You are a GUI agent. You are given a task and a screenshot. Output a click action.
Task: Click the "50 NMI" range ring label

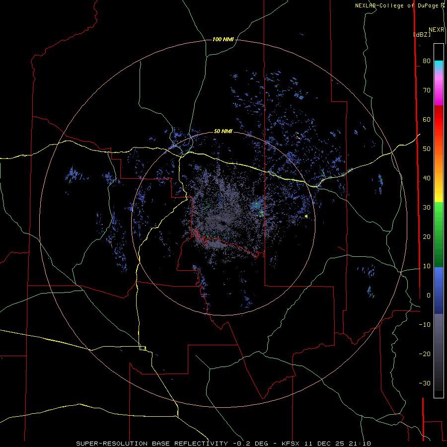[223, 132]
